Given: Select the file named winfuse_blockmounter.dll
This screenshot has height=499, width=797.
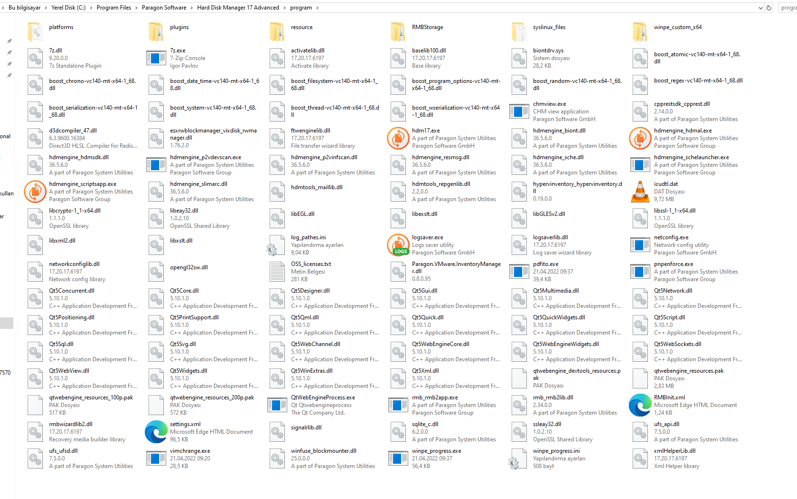Looking at the screenshot, I should tap(323, 451).
